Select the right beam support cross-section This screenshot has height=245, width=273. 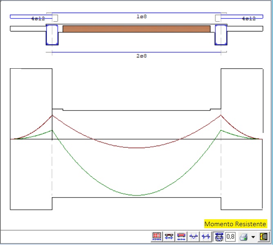pos(221,35)
